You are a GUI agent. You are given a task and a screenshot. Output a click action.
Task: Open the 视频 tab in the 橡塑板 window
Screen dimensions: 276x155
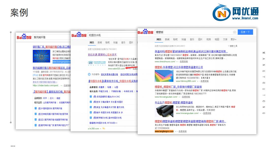[x=208, y=39]
